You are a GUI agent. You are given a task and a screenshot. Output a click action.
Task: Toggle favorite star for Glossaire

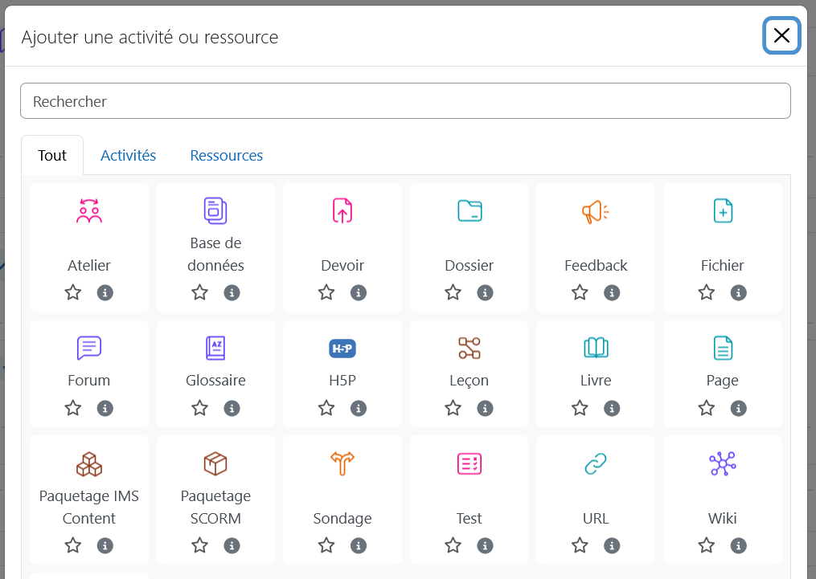200,408
